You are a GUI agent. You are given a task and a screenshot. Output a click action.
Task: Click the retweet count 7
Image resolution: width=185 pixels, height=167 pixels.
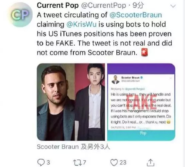[x=84, y=162]
